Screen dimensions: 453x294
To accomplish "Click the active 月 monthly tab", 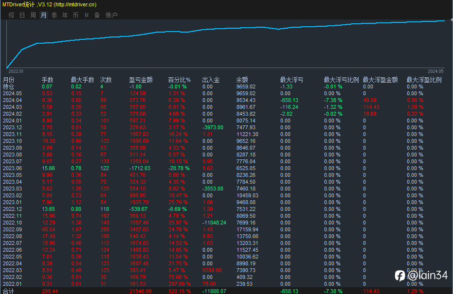I will click(x=44, y=15).
